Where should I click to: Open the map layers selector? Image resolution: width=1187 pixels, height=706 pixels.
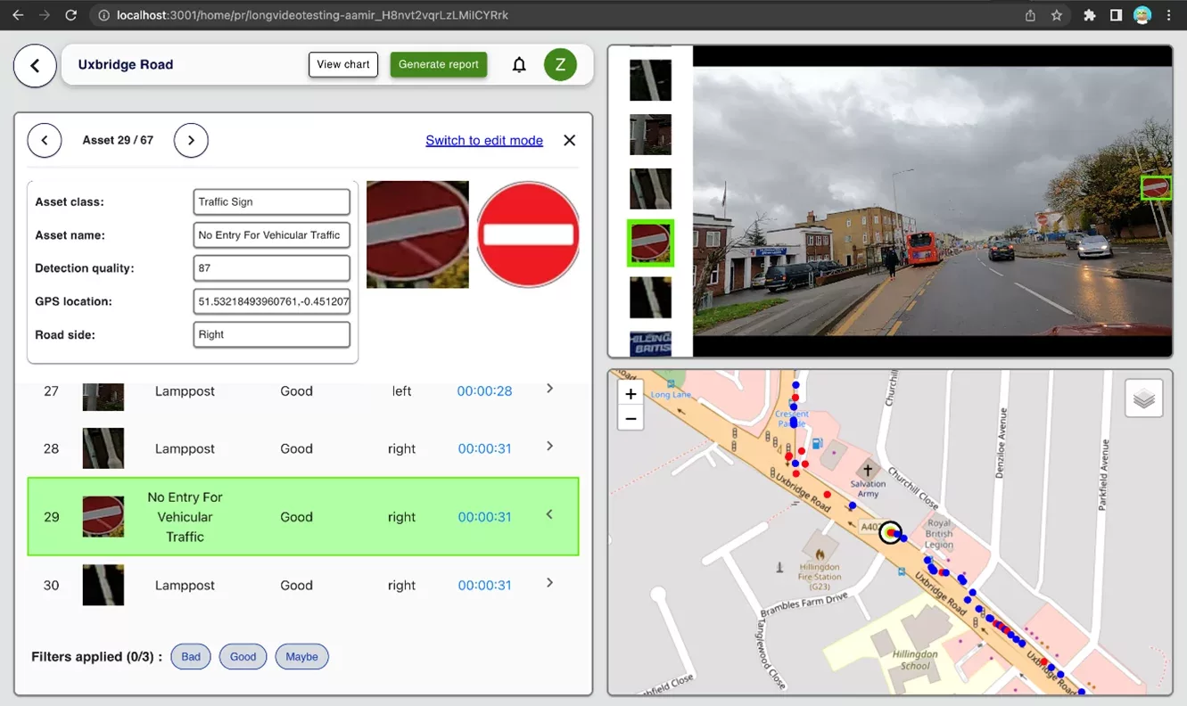click(x=1144, y=399)
